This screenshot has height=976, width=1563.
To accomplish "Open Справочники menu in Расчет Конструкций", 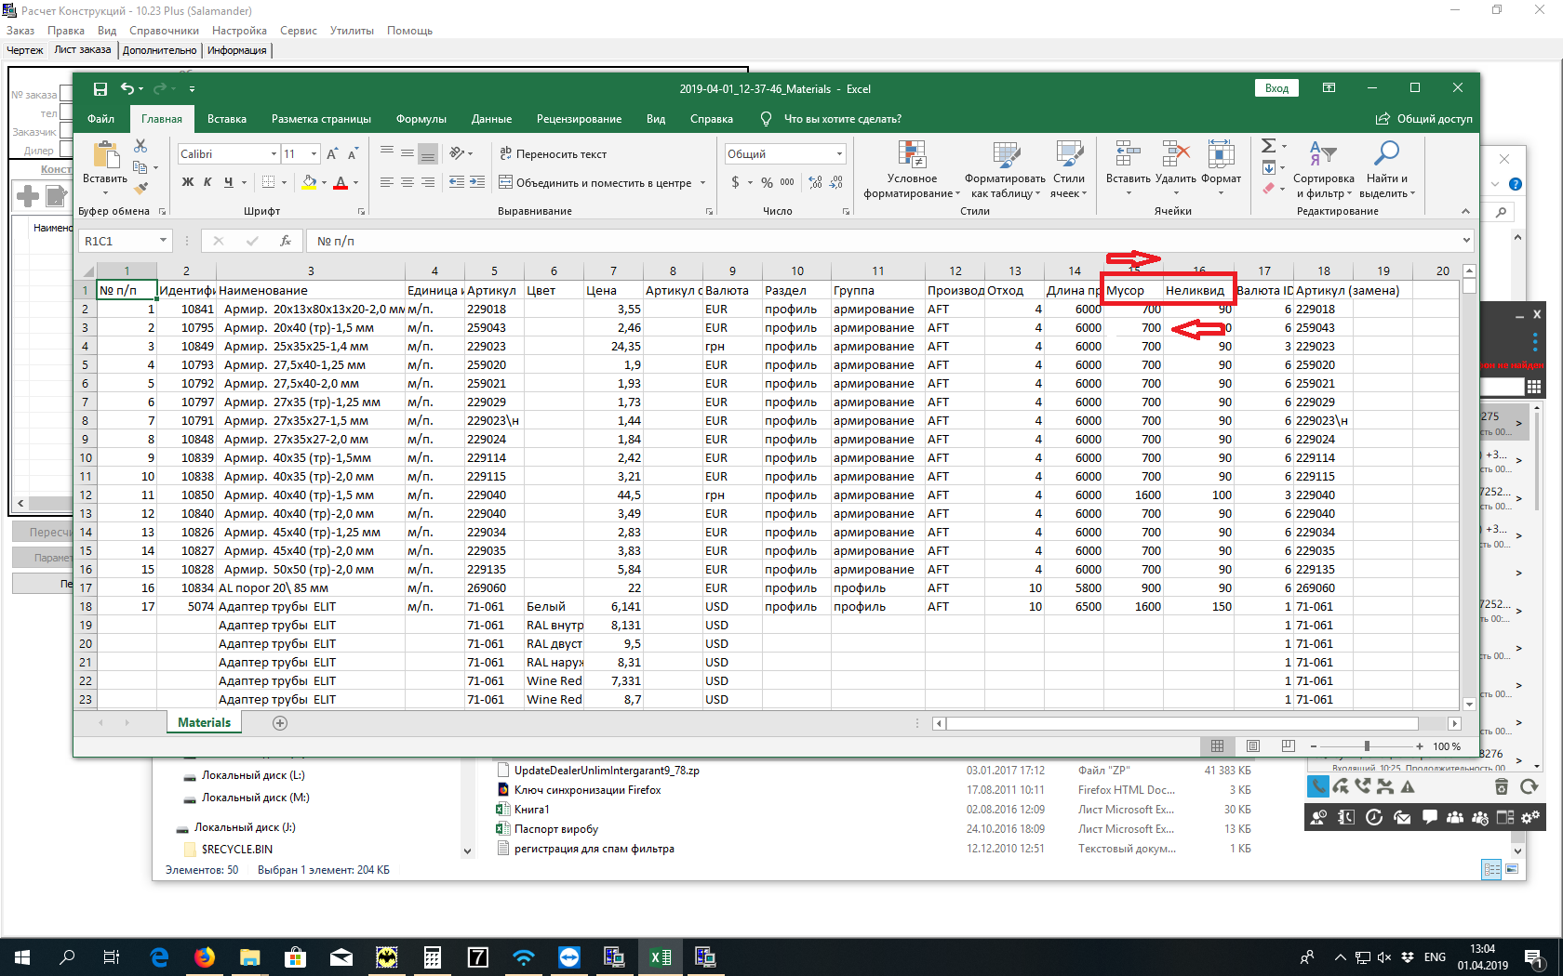I will pos(164,31).
